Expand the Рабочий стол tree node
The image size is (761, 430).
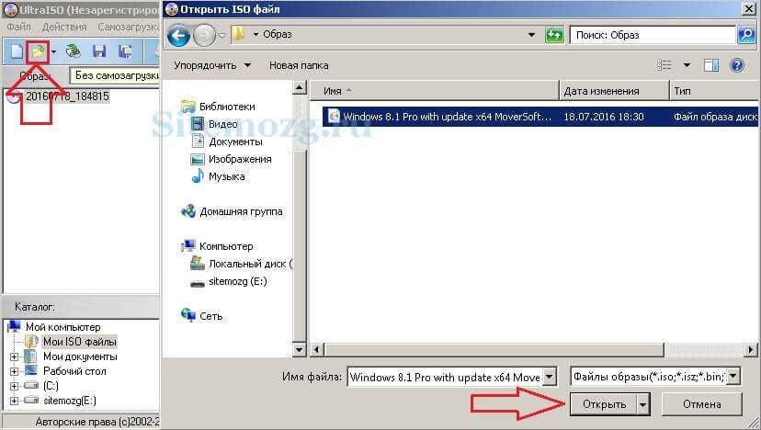pyautogui.click(x=14, y=371)
